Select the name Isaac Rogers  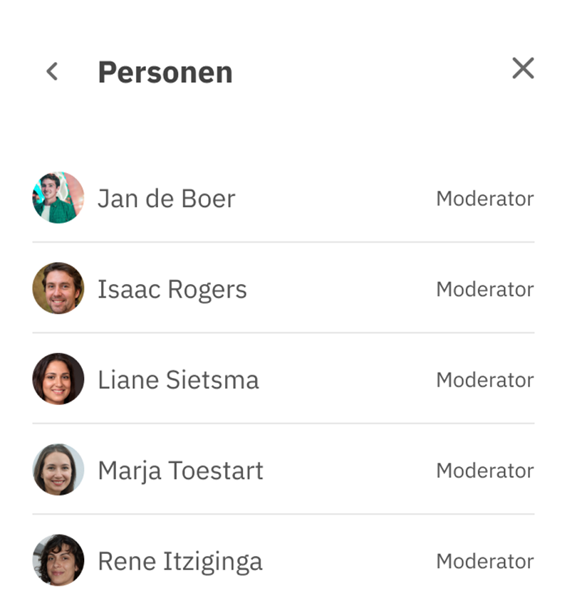[172, 290]
